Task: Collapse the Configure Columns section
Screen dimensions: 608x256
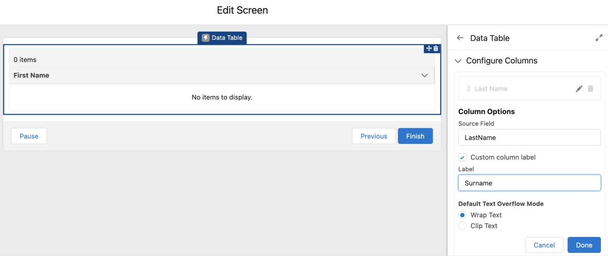Action: coord(458,61)
